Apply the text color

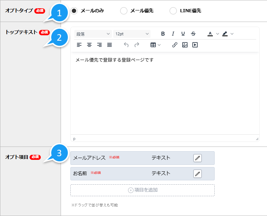pyautogui.click(x=210, y=34)
